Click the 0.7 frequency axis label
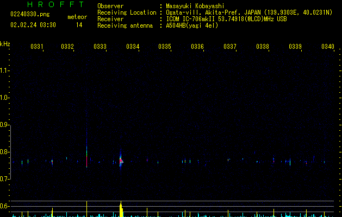The width and height of the screenshot is (342, 217). [4, 179]
